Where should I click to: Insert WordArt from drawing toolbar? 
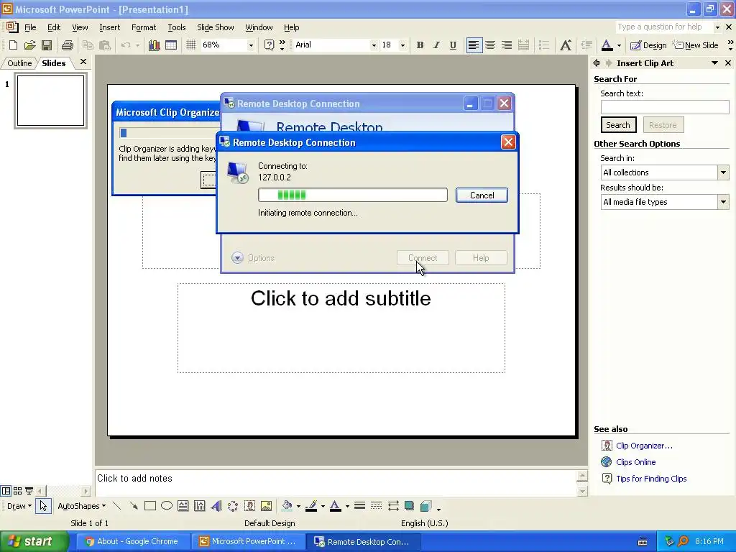(216, 506)
